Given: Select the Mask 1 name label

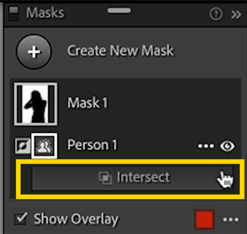Looking at the screenshot, I should pos(88,103).
